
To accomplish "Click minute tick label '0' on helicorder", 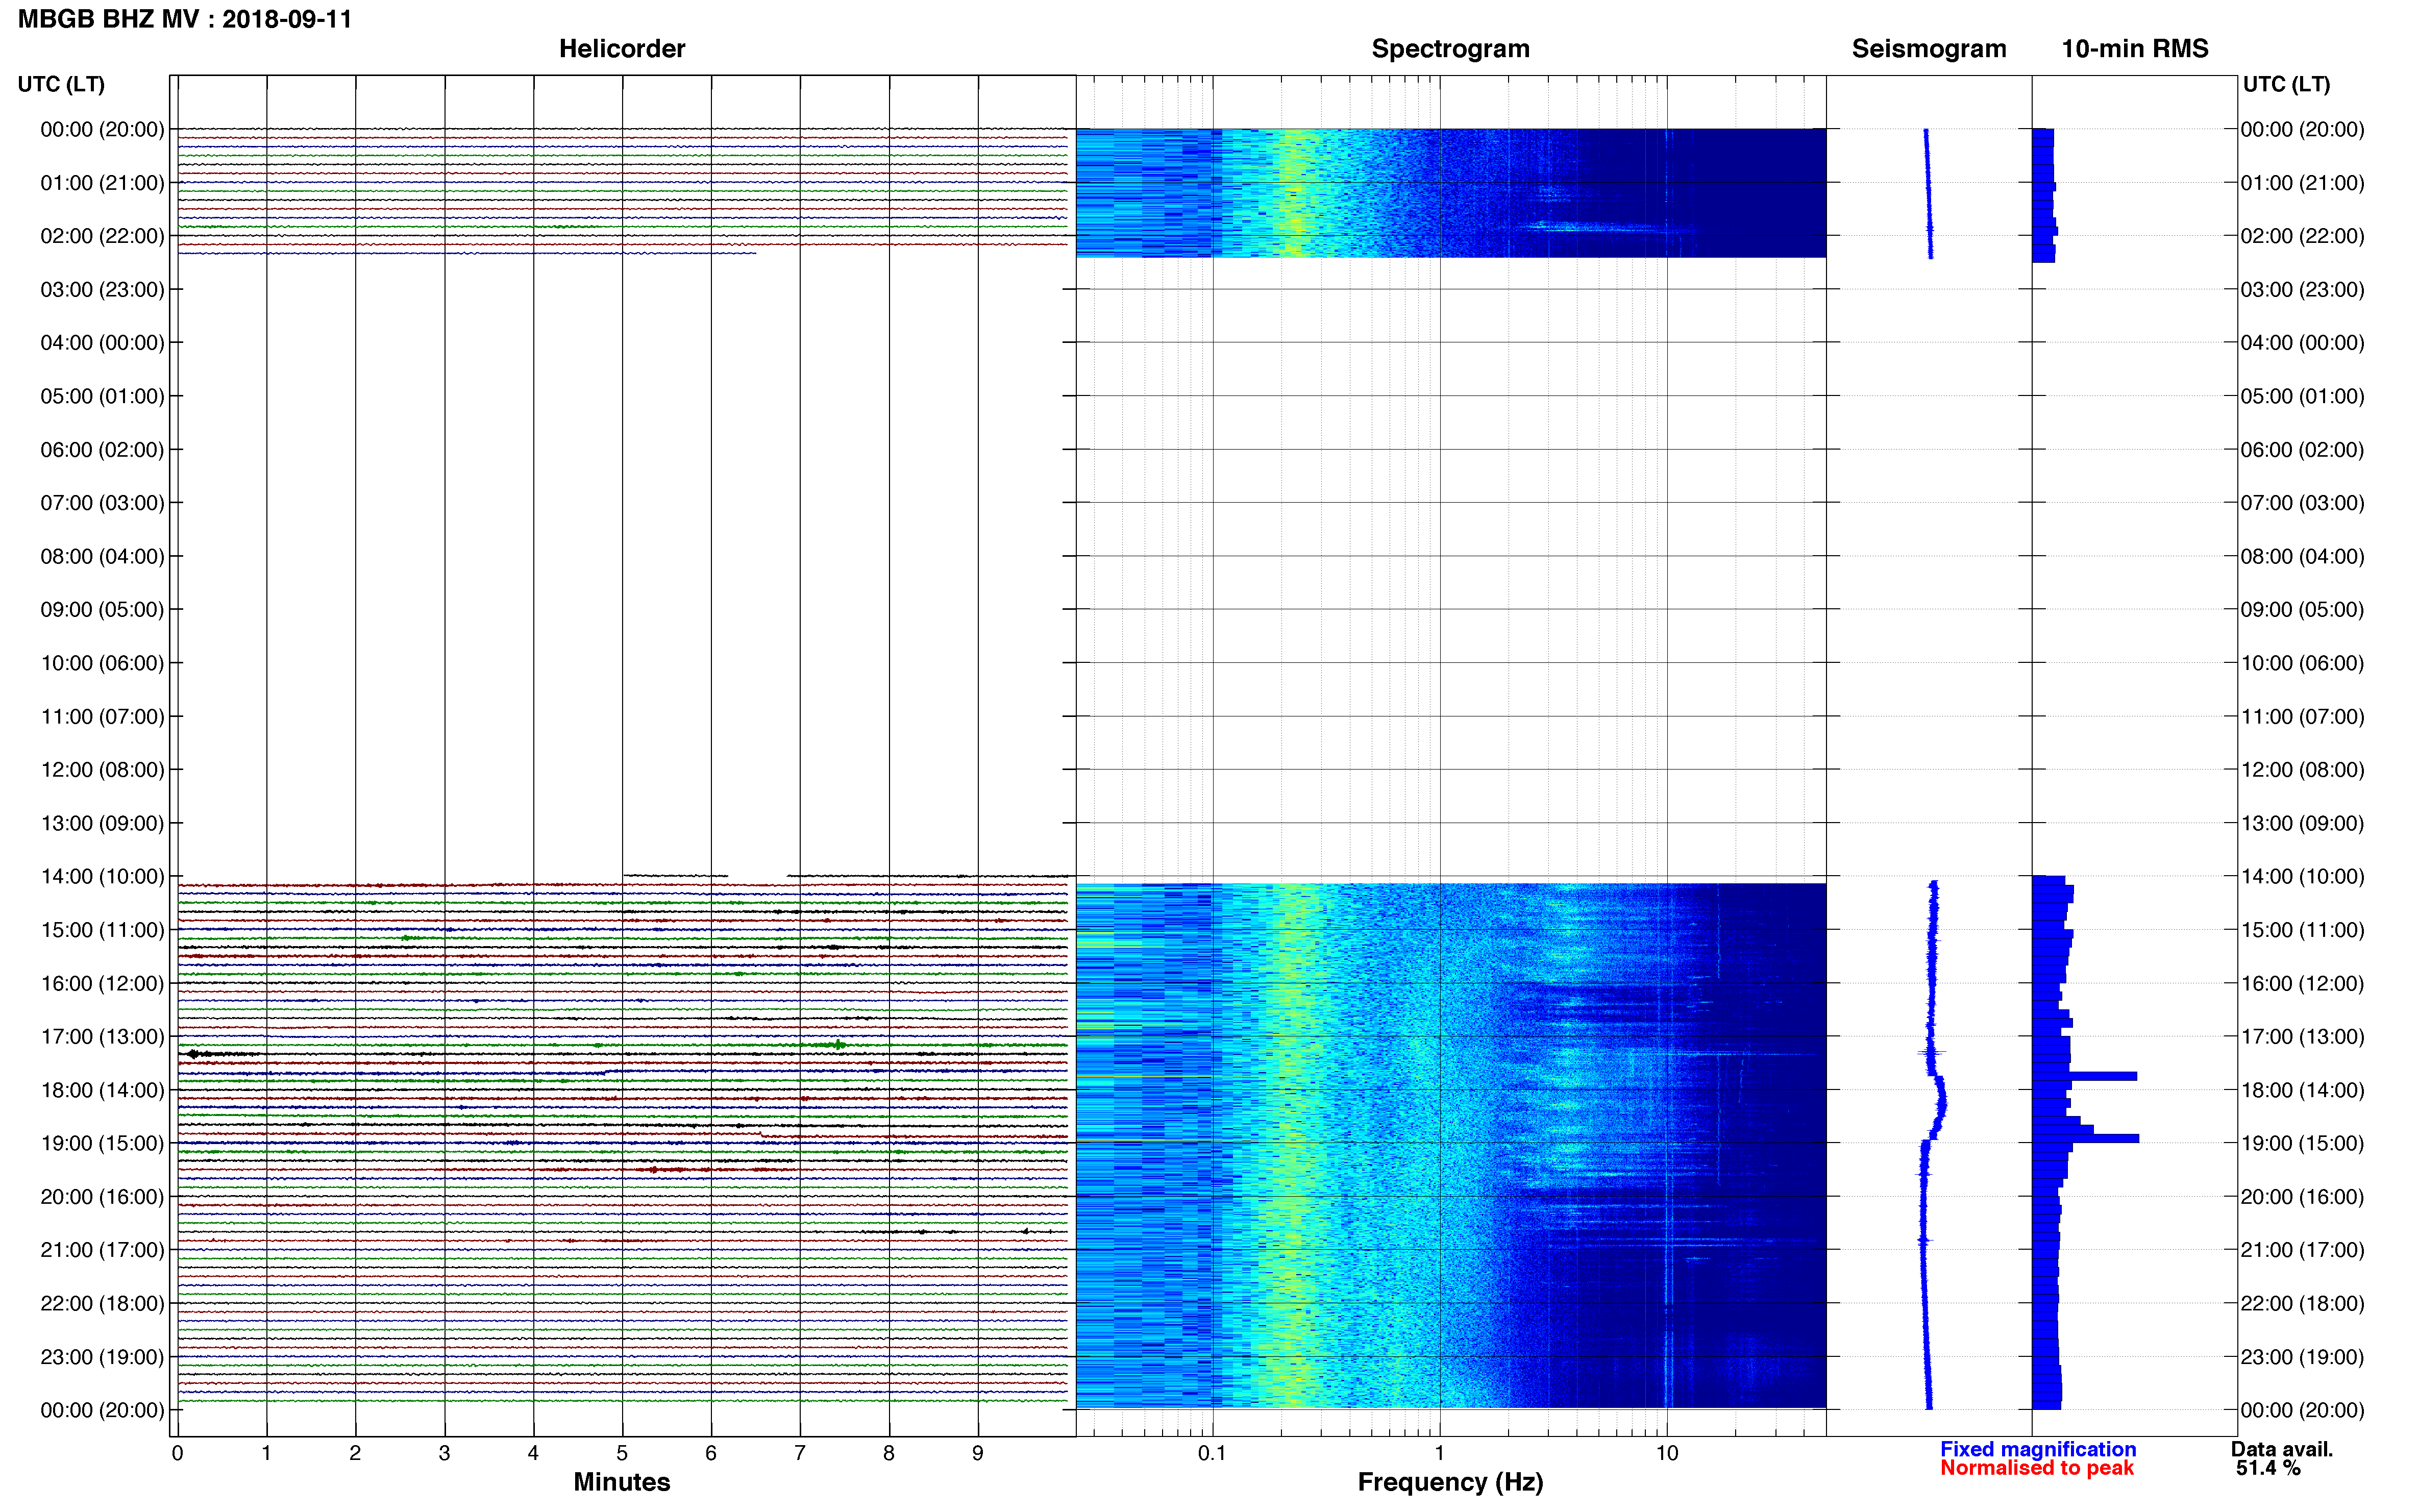I will click(177, 1453).
